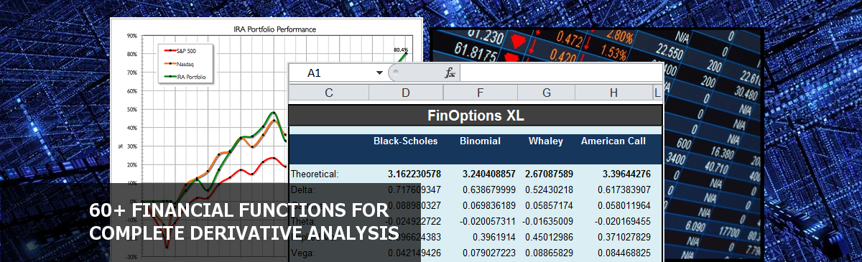Select the Vega: row label
The width and height of the screenshot is (862, 262).
coord(303,252)
